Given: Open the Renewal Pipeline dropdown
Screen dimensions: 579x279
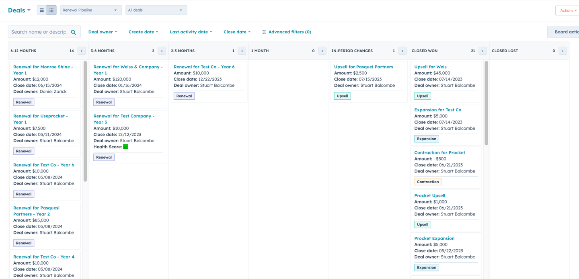Looking at the screenshot, I should point(91,10).
